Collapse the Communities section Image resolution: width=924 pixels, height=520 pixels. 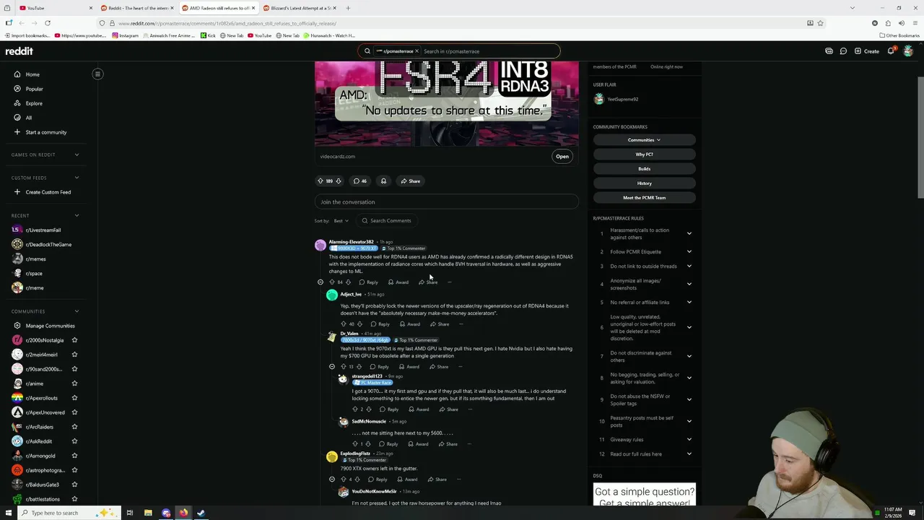77,311
